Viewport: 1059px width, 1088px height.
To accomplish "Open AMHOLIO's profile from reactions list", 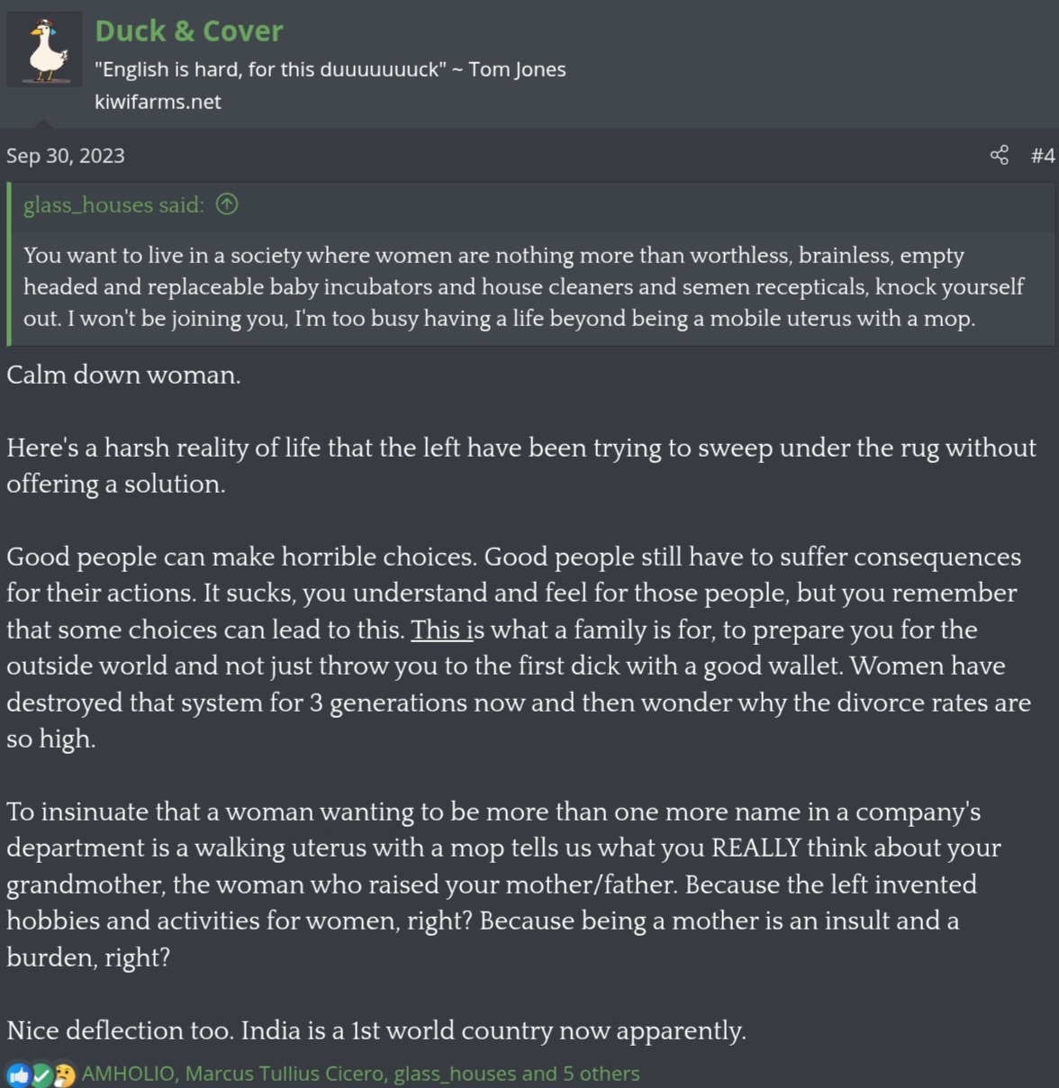I will 129,1074.
